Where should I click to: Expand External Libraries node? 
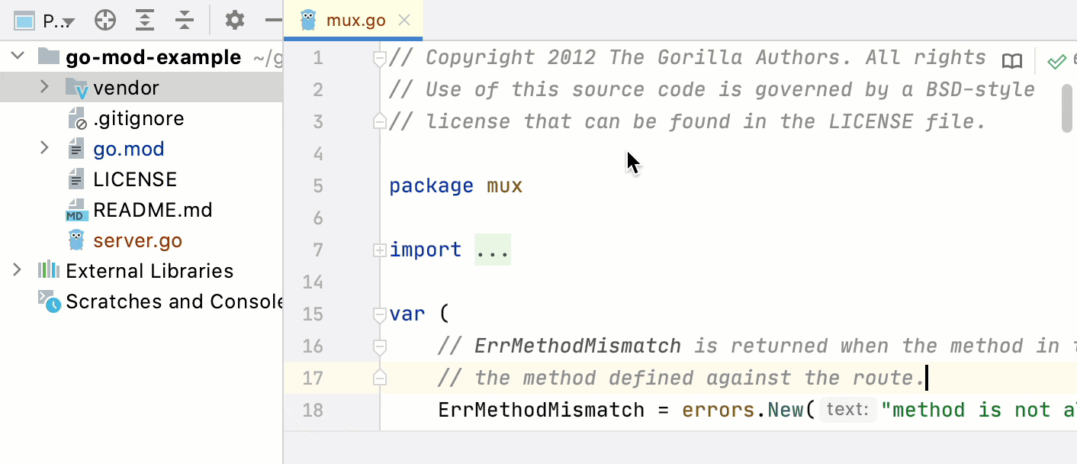pyautogui.click(x=18, y=271)
